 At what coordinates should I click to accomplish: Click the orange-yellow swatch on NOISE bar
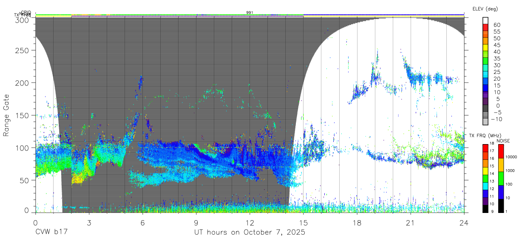501,165
